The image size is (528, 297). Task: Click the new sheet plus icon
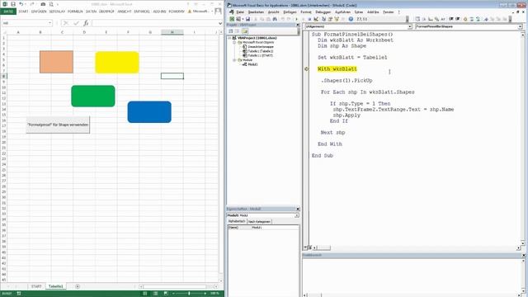pyautogui.click(x=78, y=286)
